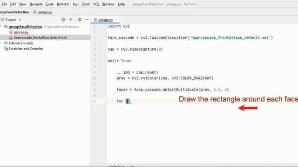Open the Code menu

coord(49,4)
